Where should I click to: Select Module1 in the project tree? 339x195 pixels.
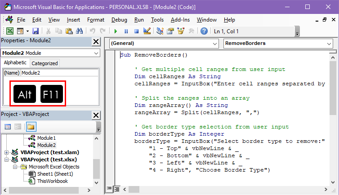tap(46, 138)
